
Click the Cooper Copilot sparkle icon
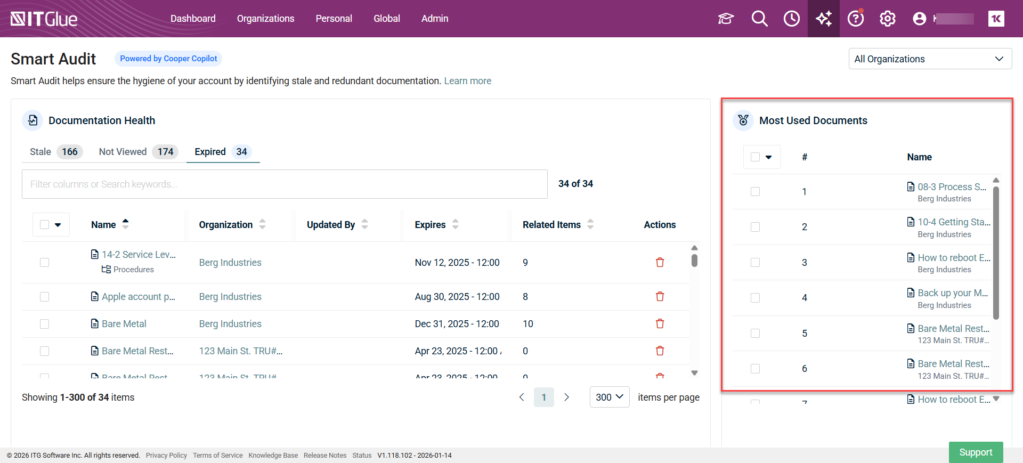tap(823, 19)
